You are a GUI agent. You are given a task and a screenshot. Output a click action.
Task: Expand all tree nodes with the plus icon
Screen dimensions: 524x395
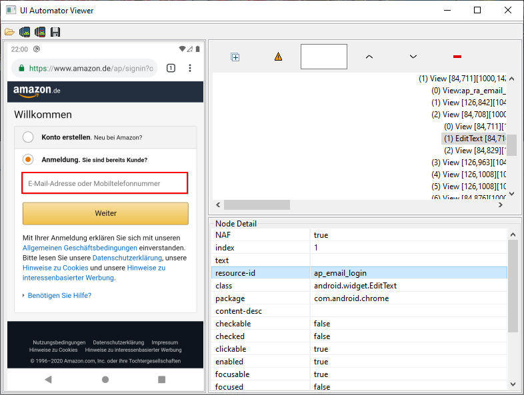click(235, 57)
